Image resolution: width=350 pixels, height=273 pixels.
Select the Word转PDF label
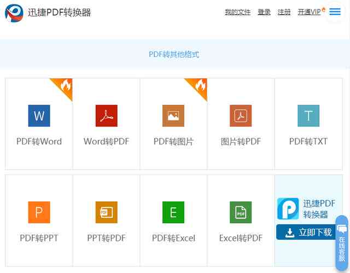pyautogui.click(x=107, y=141)
